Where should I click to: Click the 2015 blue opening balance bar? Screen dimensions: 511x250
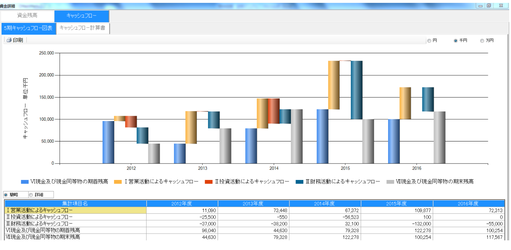[322, 136]
